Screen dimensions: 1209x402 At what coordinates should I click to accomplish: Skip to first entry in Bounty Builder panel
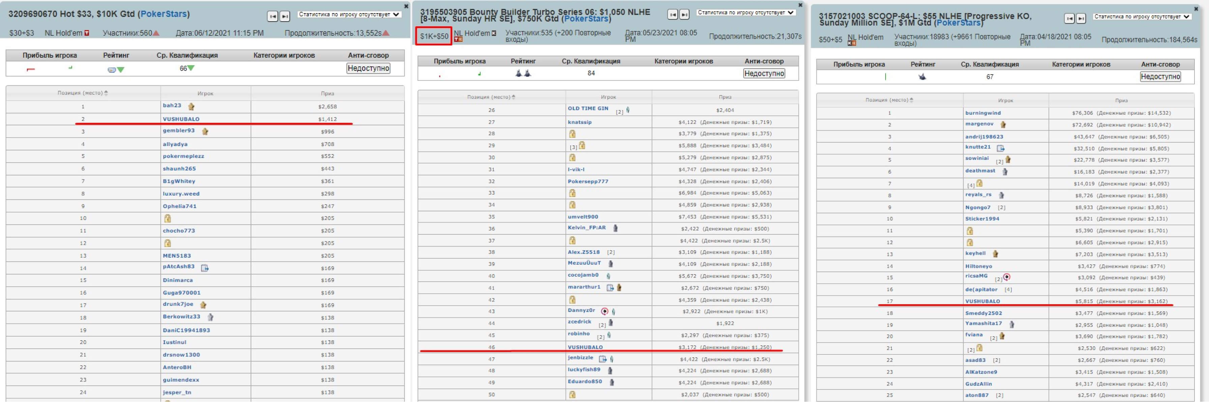pyautogui.click(x=672, y=15)
